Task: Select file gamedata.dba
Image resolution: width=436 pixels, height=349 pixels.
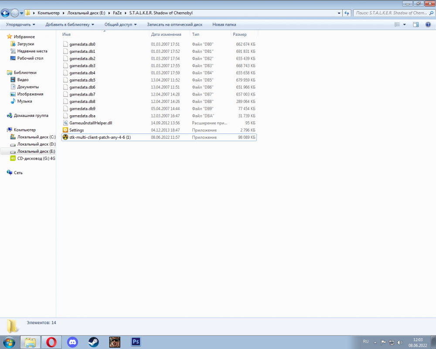Action: (82, 116)
